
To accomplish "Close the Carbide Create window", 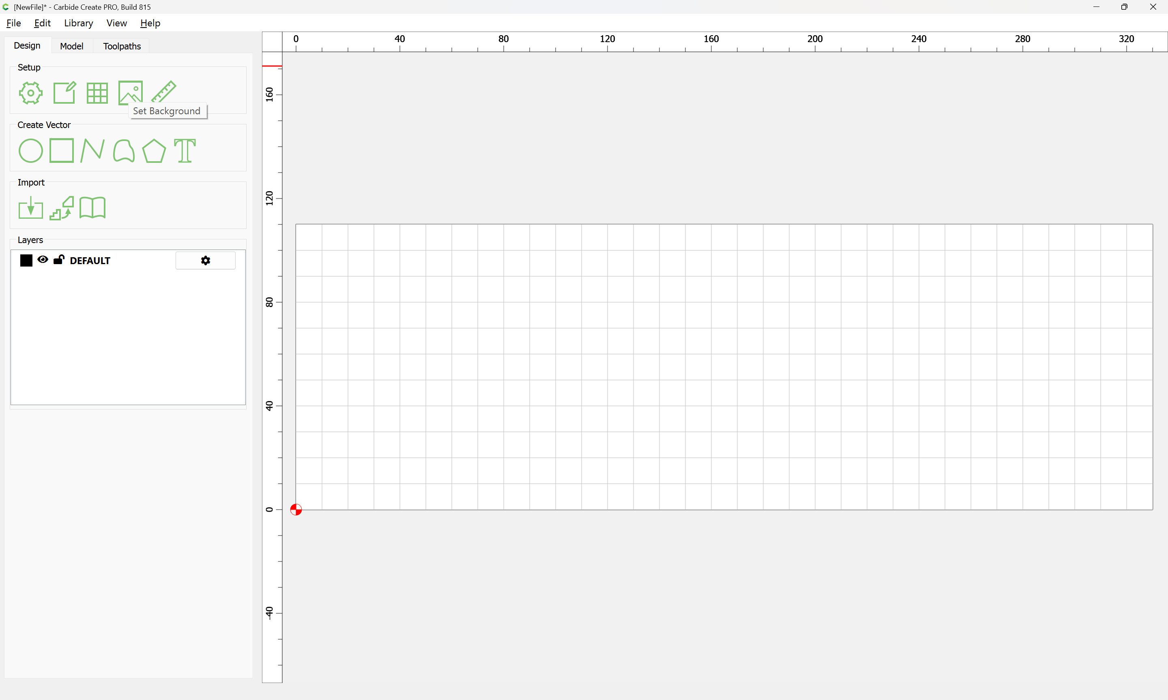I will coord(1153,6).
